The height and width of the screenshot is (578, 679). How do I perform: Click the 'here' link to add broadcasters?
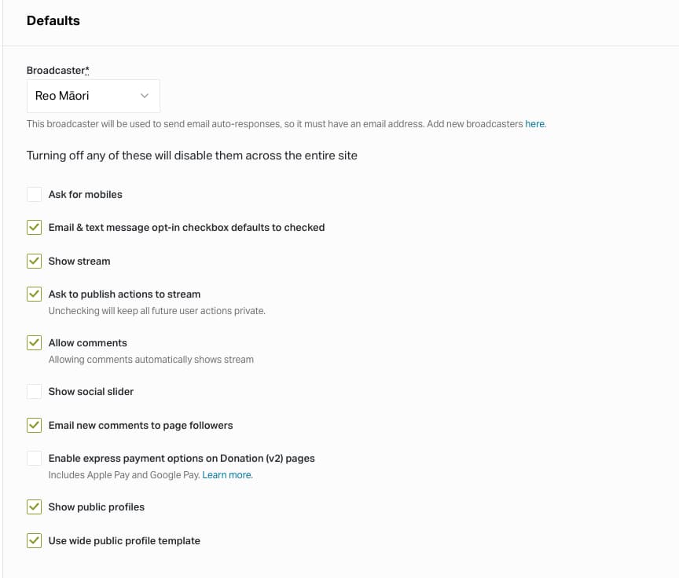tap(534, 124)
